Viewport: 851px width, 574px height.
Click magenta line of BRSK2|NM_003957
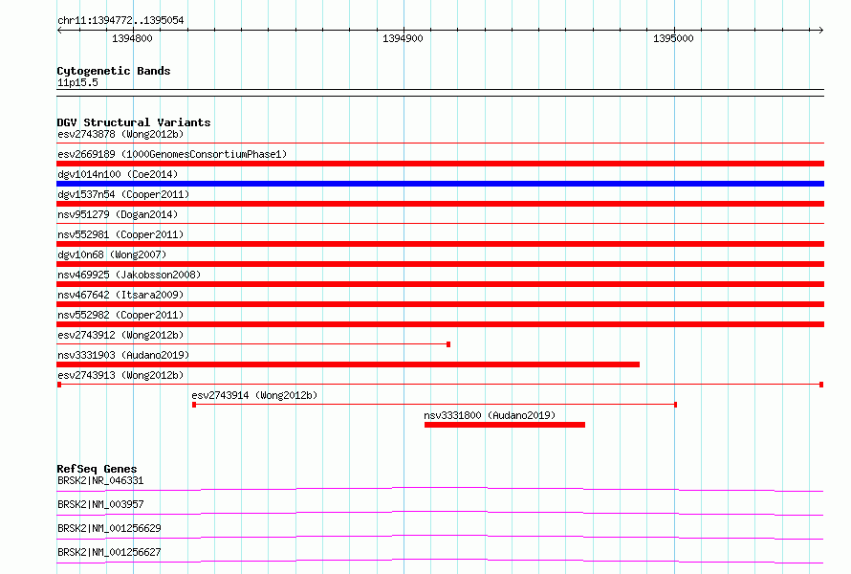click(x=440, y=512)
